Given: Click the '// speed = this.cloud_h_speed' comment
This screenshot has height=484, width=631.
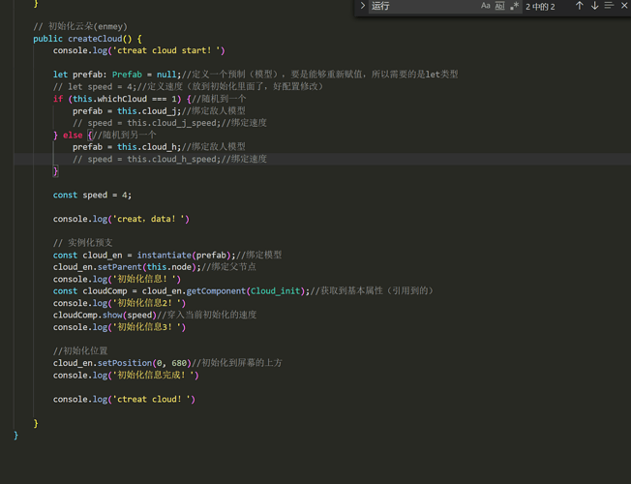Looking at the screenshot, I should pos(169,159).
